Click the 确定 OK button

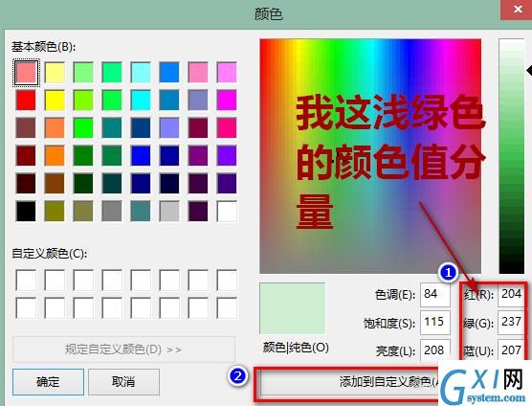tap(48, 382)
